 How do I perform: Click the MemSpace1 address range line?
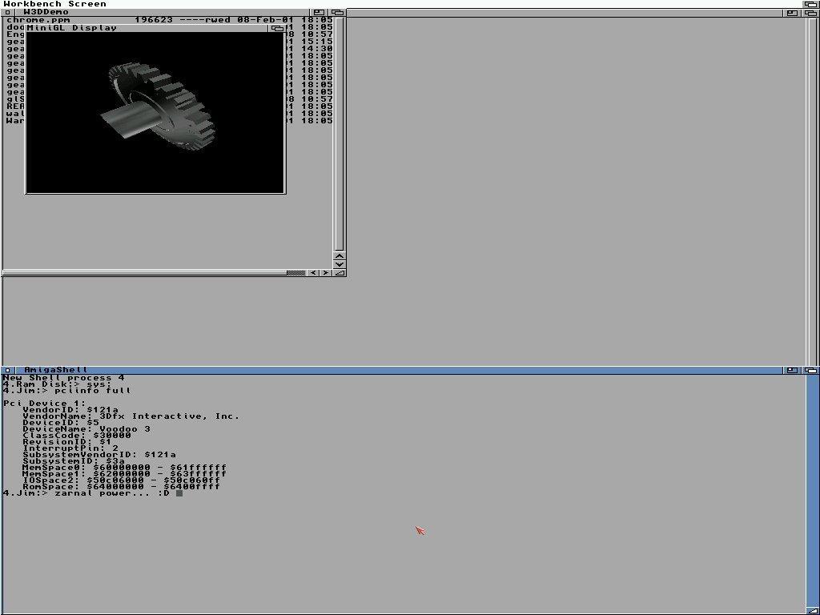pos(124,474)
